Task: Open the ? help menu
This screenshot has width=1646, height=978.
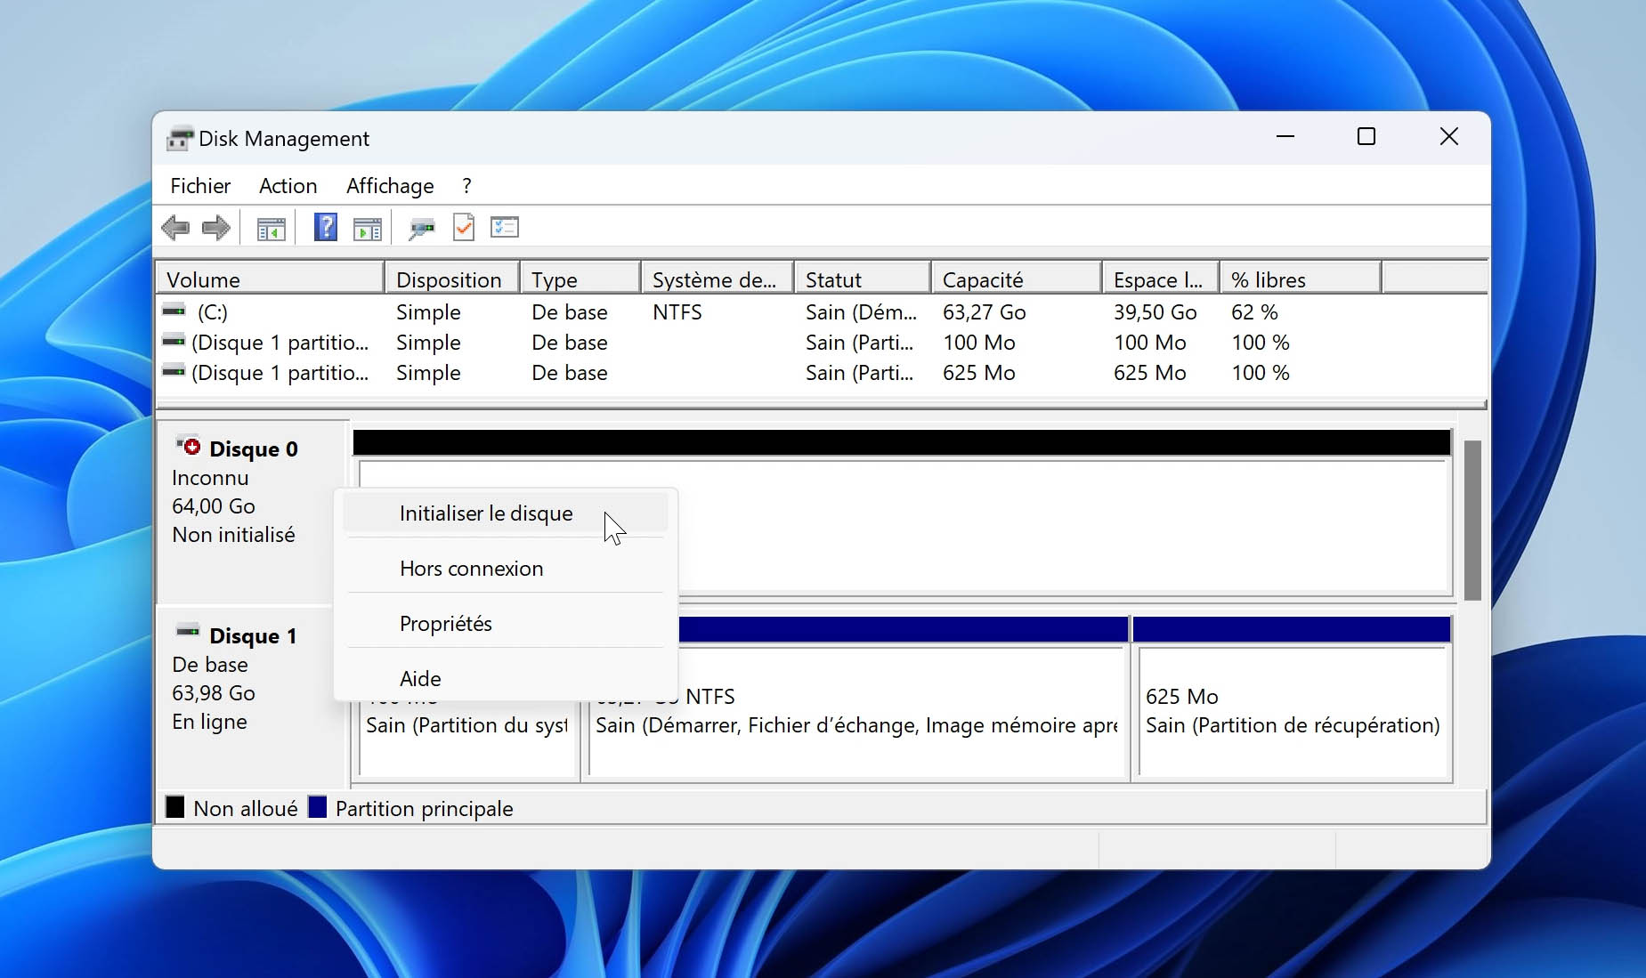Action: click(466, 186)
